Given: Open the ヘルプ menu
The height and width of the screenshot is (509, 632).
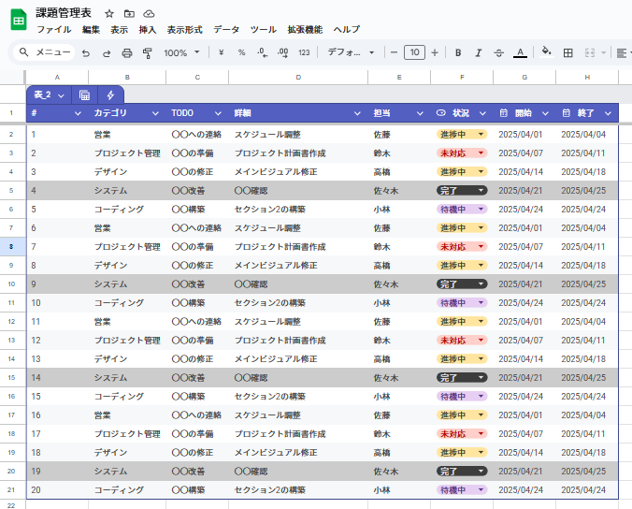Looking at the screenshot, I should (347, 29).
